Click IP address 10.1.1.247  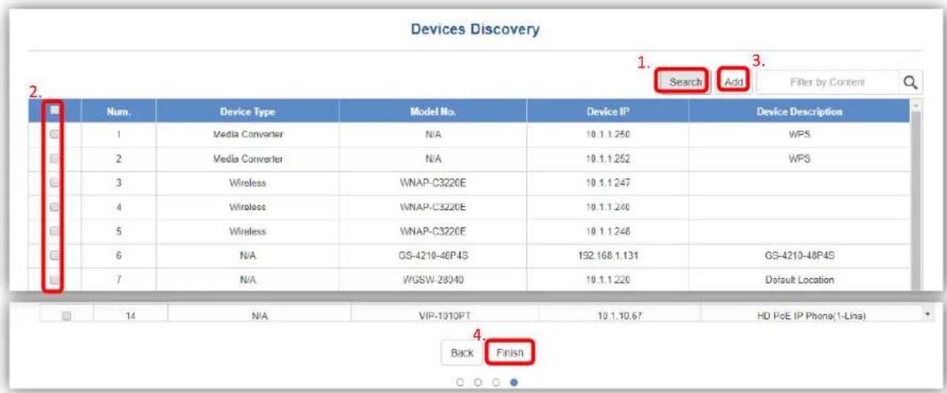[x=607, y=184]
